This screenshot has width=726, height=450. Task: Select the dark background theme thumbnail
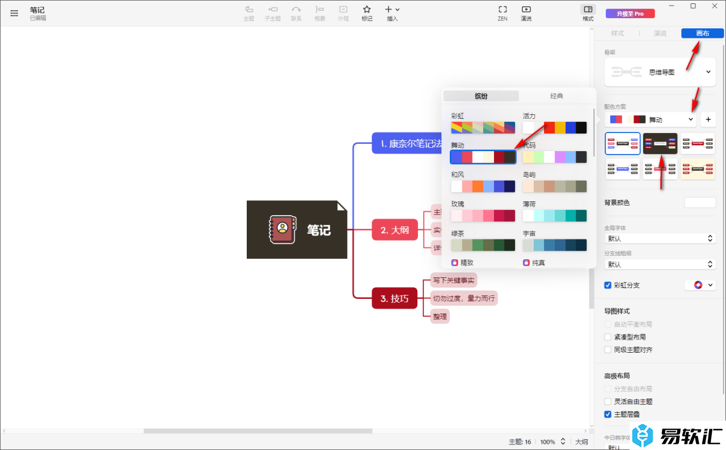point(660,144)
